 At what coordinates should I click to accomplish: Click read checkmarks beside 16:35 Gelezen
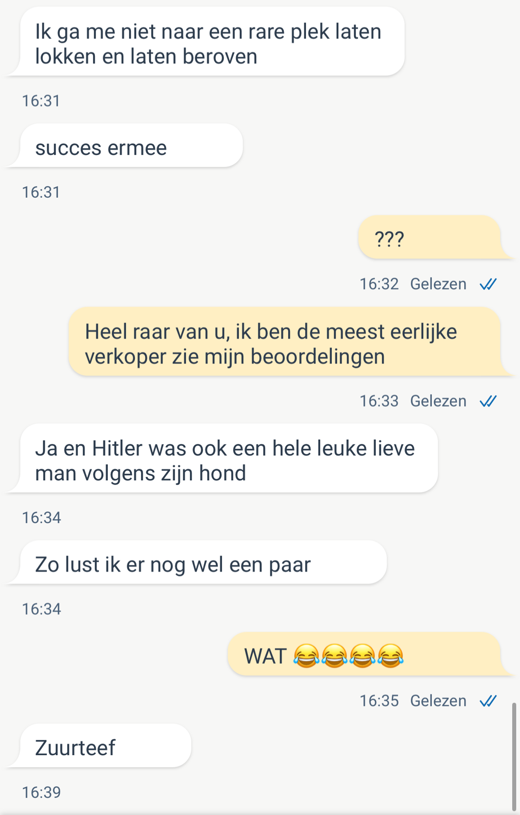pyautogui.click(x=488, y=701)
